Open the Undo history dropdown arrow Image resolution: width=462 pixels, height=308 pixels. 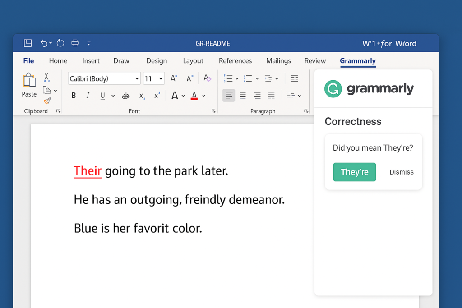click(51, 43)
